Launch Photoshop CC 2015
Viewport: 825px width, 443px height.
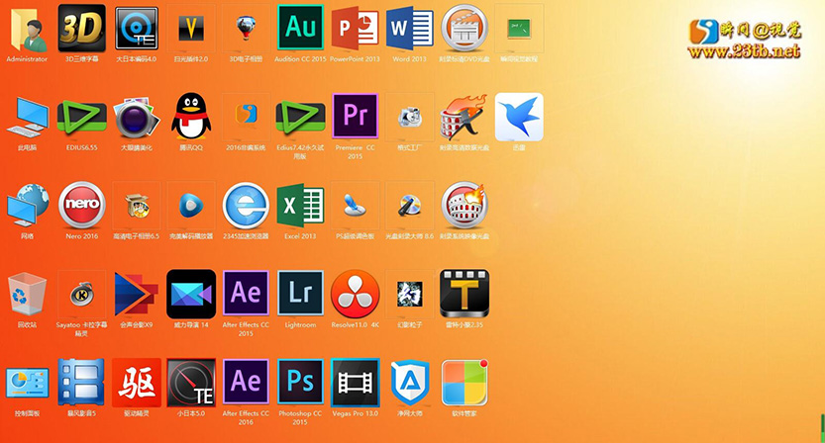pos(300,382)
